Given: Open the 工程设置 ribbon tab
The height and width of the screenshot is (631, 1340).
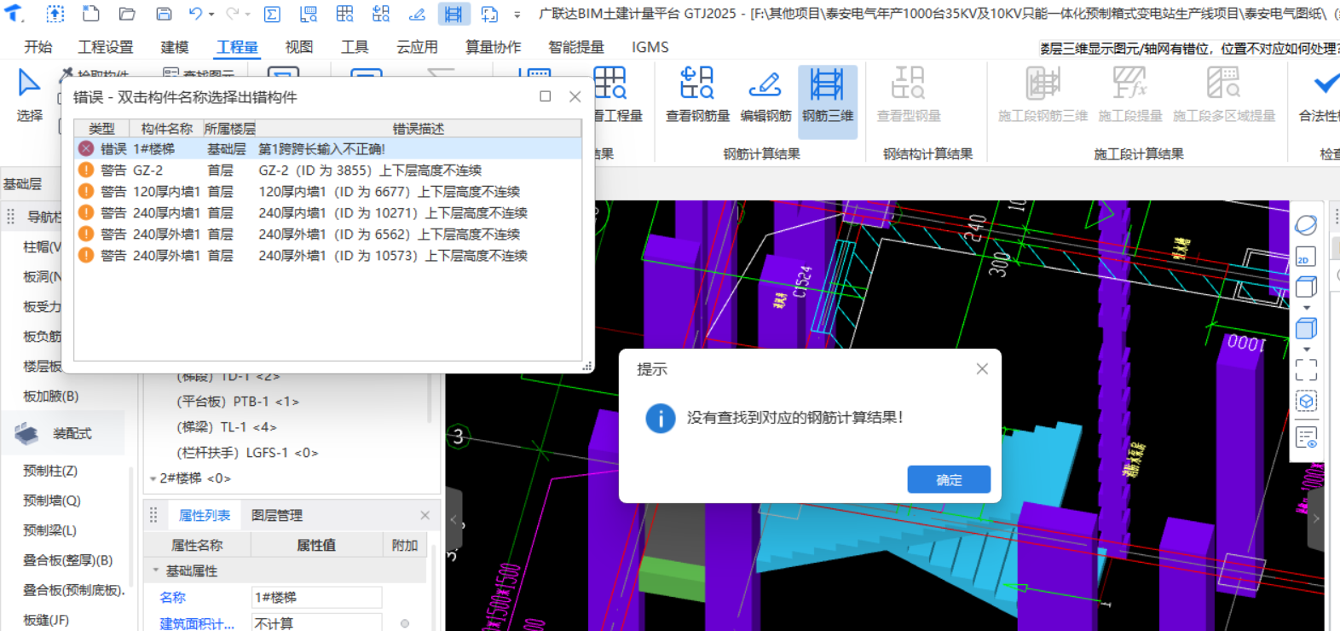Looking at the screenshot, I should (106, 47).
